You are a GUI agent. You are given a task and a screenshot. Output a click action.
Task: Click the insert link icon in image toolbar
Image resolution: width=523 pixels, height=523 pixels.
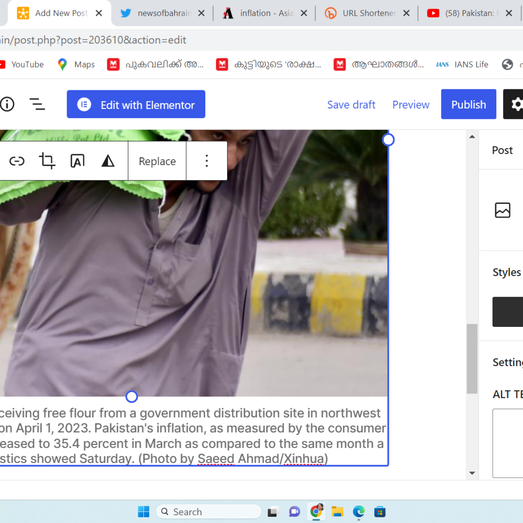[17, 161]
